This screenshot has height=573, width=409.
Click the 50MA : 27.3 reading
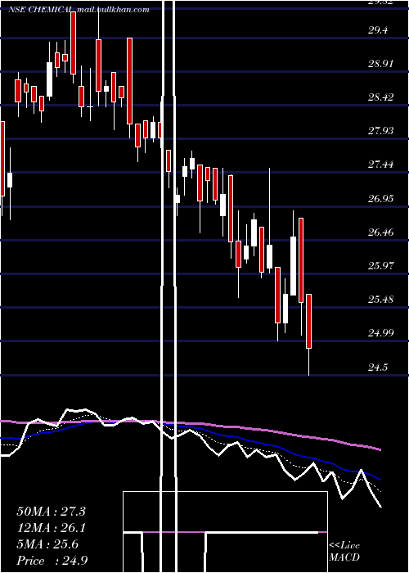[51, 512]
